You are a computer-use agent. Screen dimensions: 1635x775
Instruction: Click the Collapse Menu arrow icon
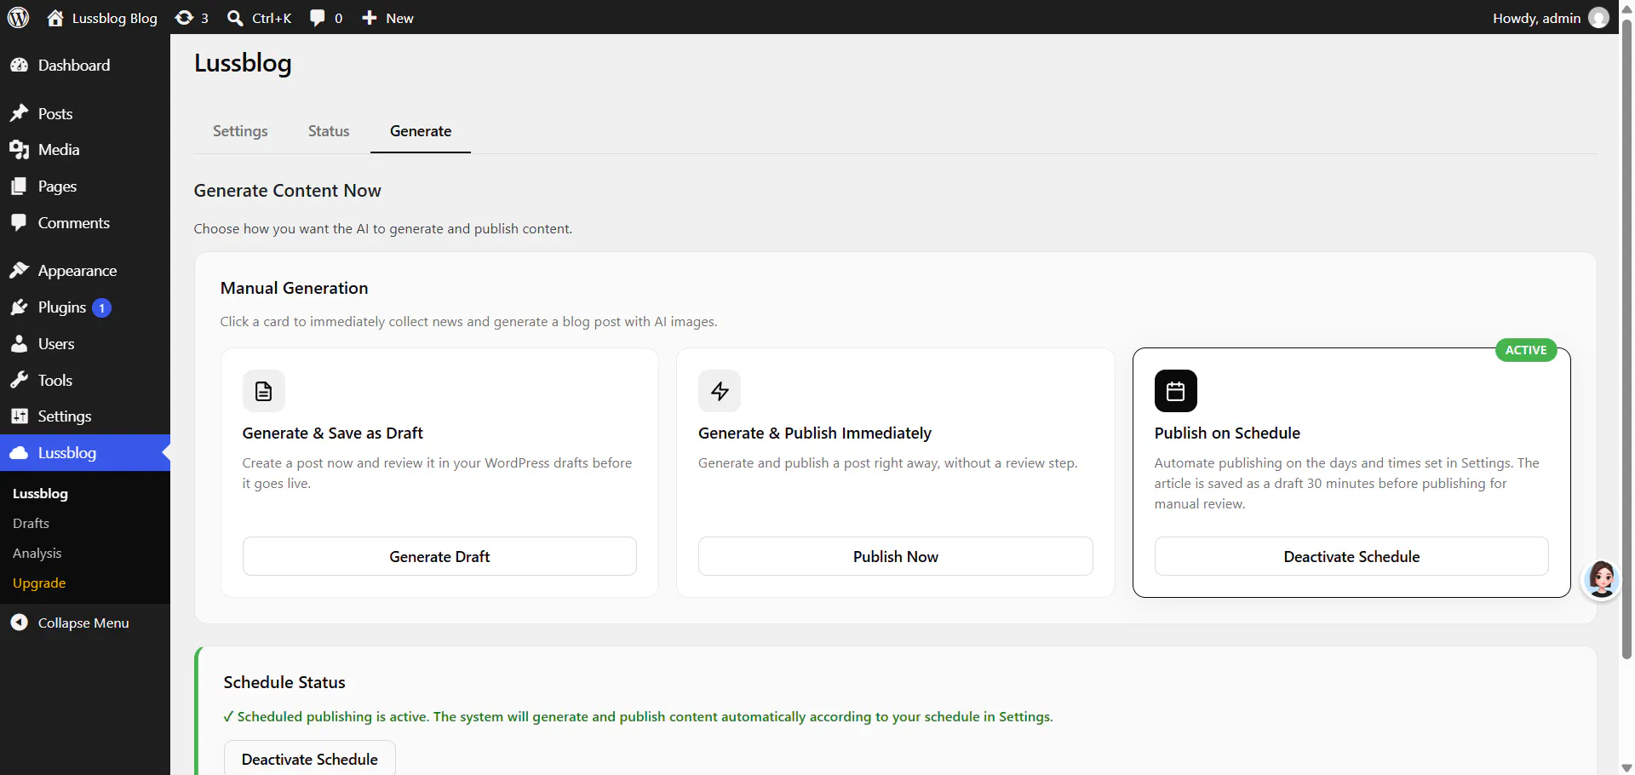(19, 623)
